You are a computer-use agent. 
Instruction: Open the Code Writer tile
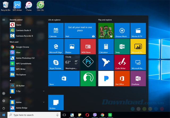(x=122, y=63)
